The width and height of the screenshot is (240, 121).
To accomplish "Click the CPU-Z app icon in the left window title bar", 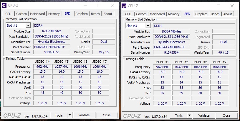I will [x=4, y=6].
